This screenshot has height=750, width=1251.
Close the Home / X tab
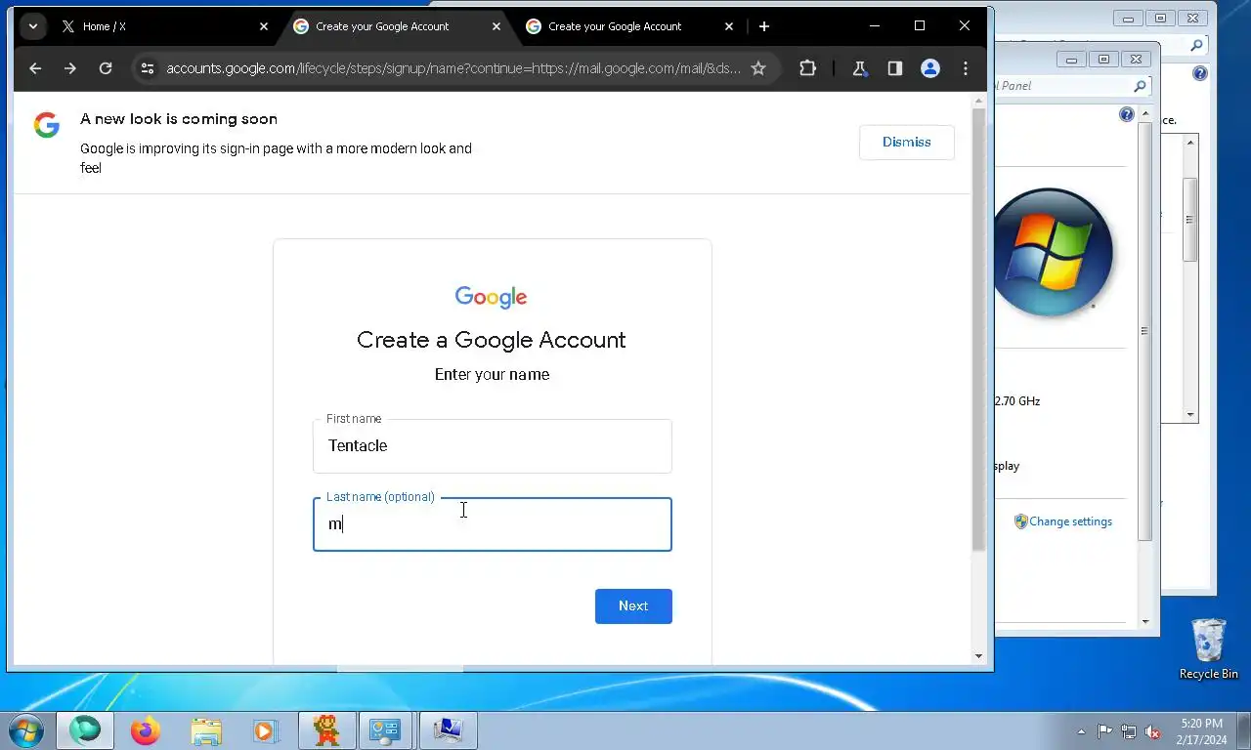tap(264, 26)
